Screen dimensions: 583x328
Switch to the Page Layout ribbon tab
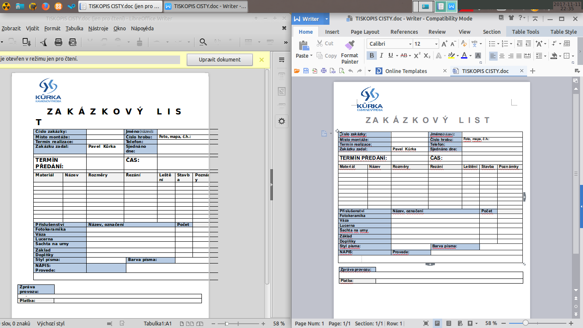tap(365, 32)
